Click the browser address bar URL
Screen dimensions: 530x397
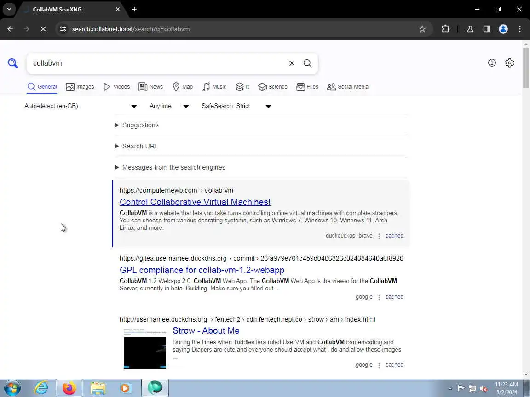[x=131, y=29]
